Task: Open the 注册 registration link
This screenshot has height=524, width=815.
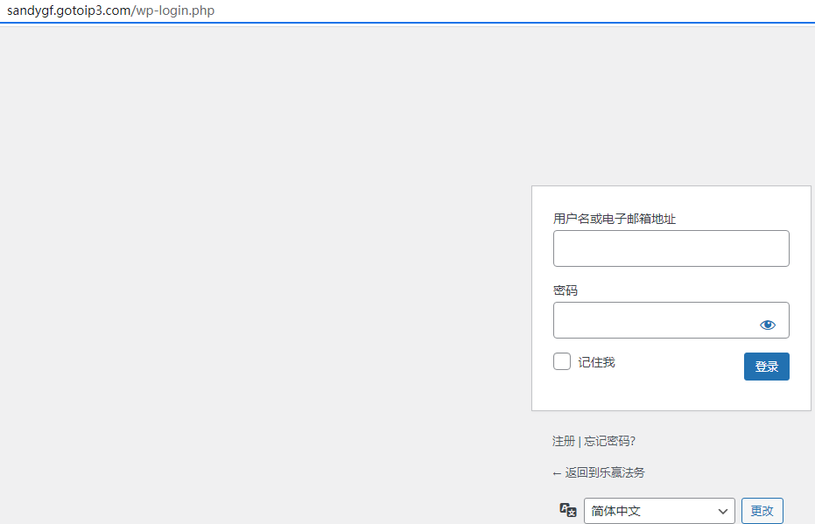Action: pyautogui.click(x=564, y=441)
